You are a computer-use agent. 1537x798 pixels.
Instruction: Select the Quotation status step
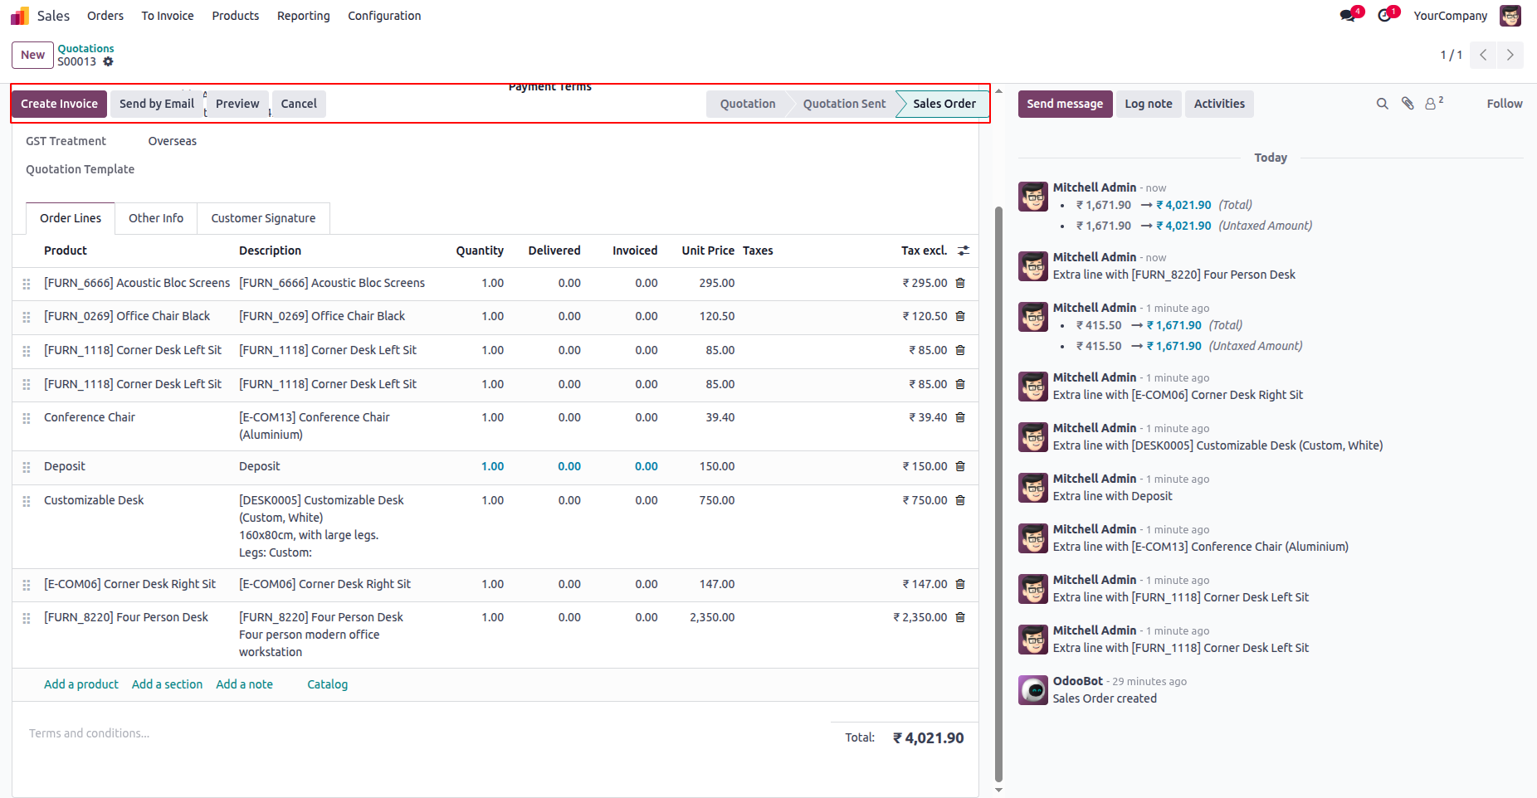pyautogui.click(x=748, y=104)
